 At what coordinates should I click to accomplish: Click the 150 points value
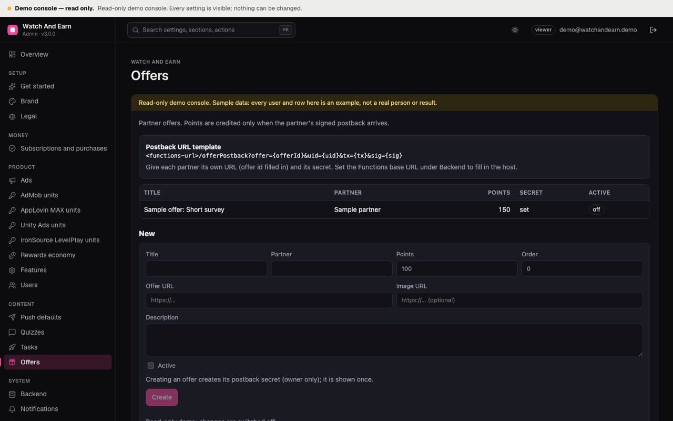(504, 209)
